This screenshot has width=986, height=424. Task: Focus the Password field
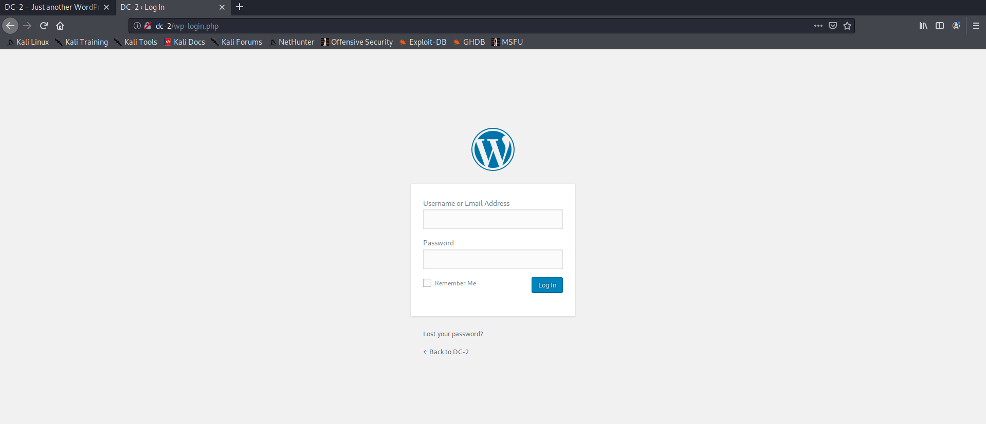click(x=493, y=259)
